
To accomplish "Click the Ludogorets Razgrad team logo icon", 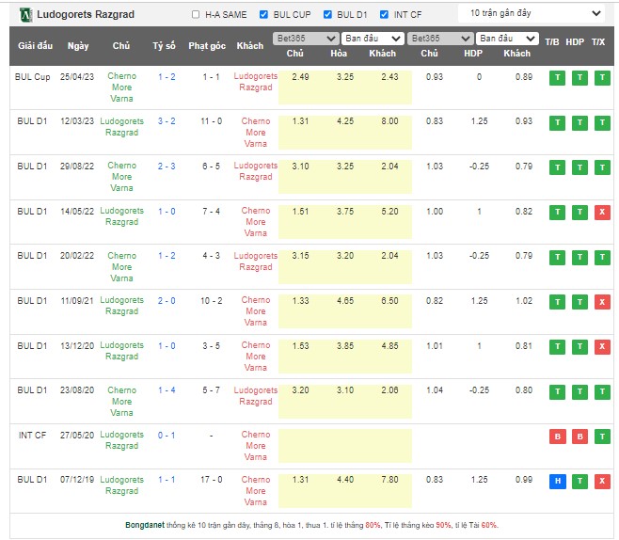I will tap(25, 15).
